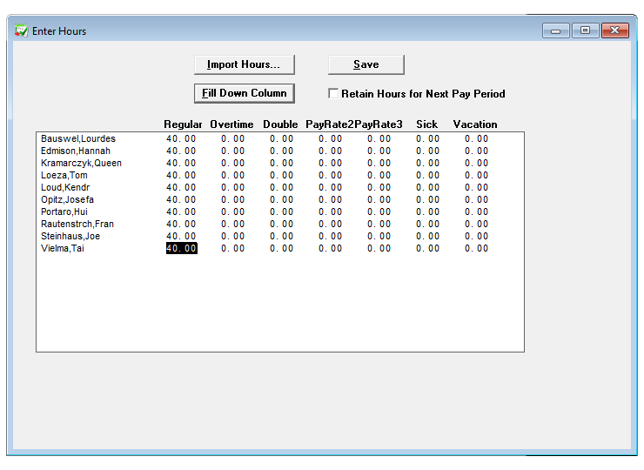Viewport: 644px width, 470px height.
Task: Select employee Edmison,Hannah
Action: (76, 151)
